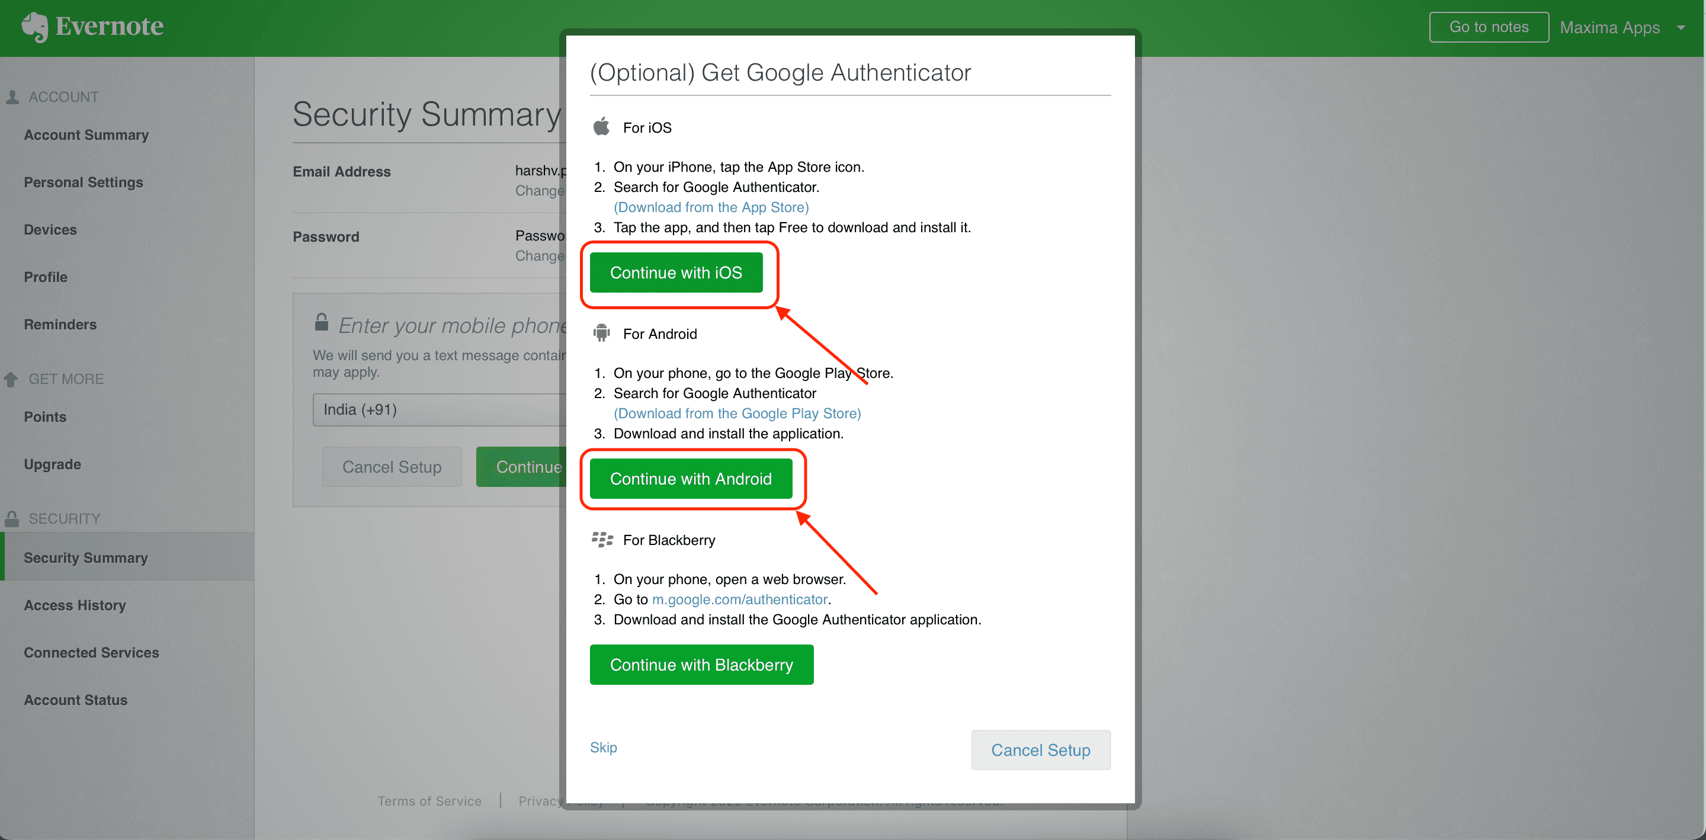Open the m.google.com/authenticator link
1706x840 pixels.
point(740,599)
